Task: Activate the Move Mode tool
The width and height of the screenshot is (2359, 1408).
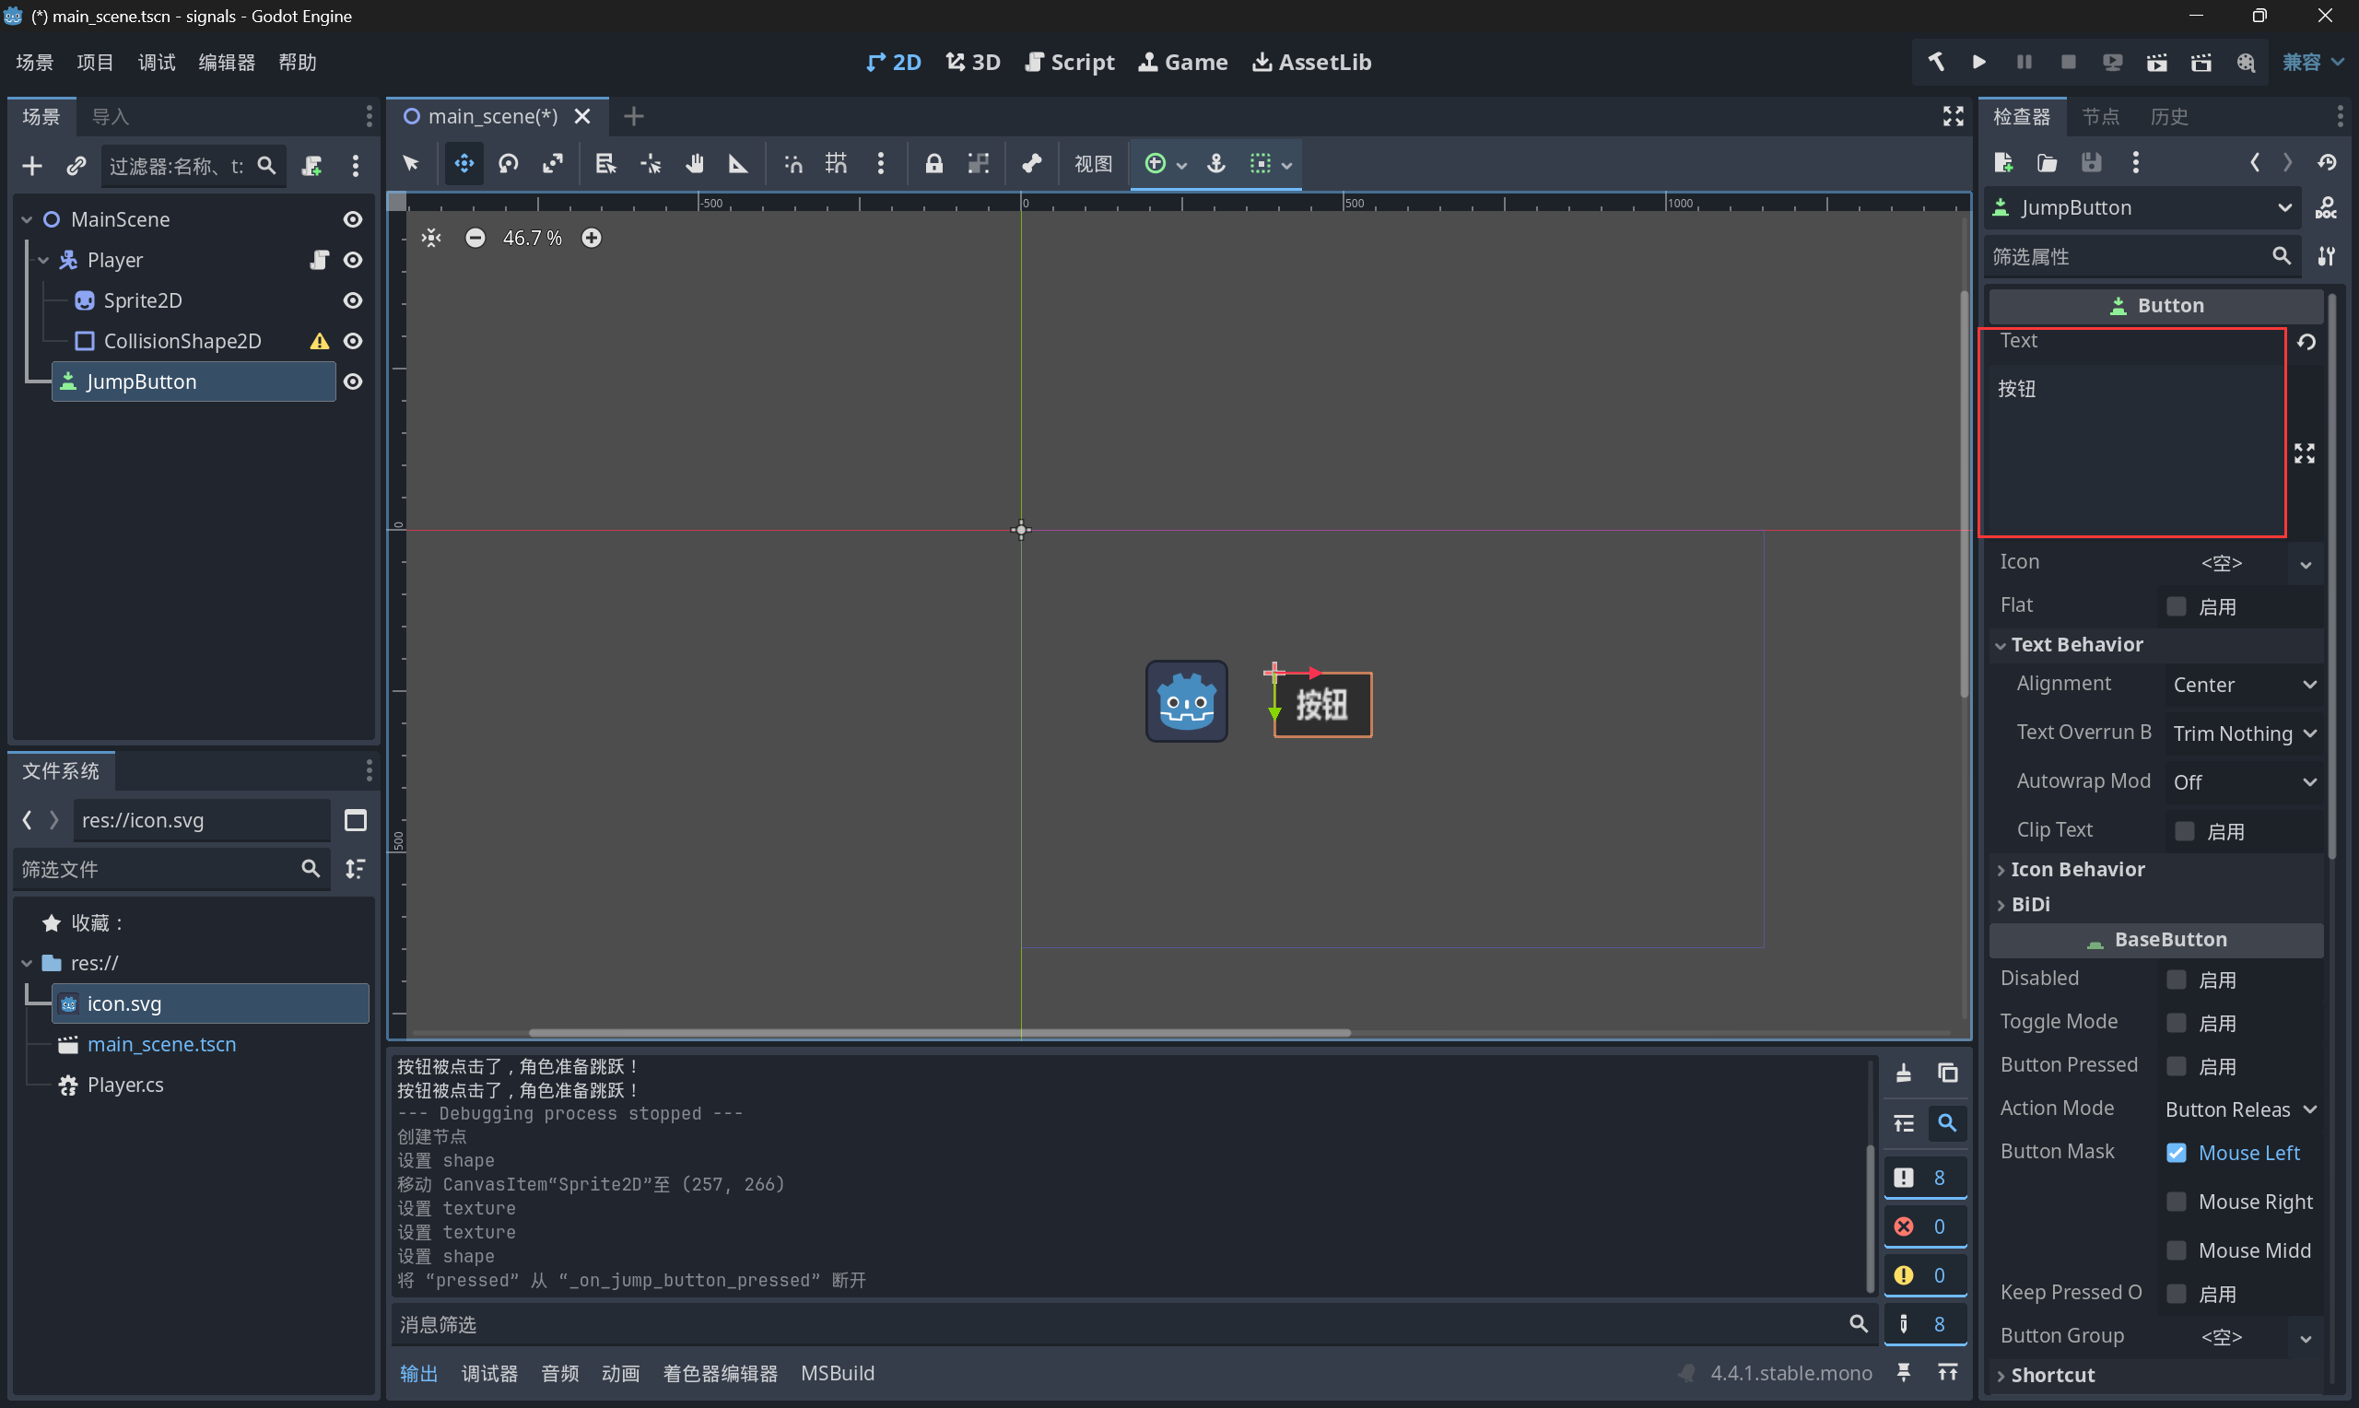Action: (x=464, y=164)
